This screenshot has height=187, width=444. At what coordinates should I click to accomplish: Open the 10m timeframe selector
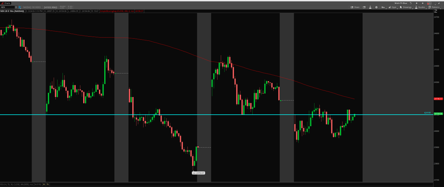click(x=383, y=7)
